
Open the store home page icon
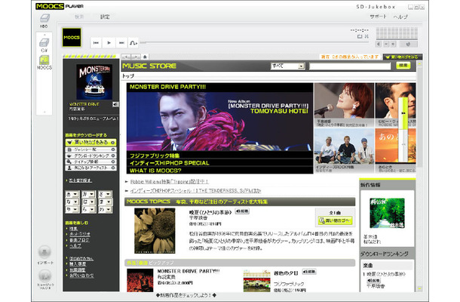pos(145,57)
